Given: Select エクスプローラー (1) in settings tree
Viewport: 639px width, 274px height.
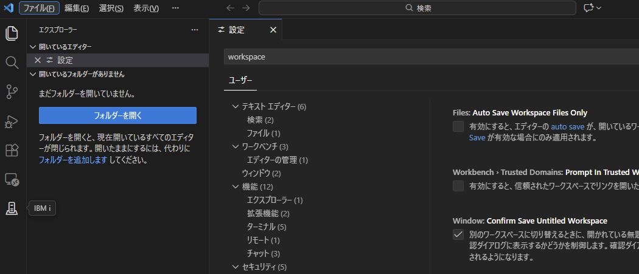Looking at the screenshot, I should tap(274, 200).
